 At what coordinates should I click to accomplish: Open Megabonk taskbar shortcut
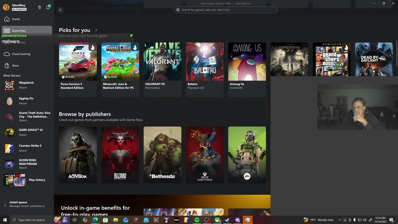(x=156, y=220)
